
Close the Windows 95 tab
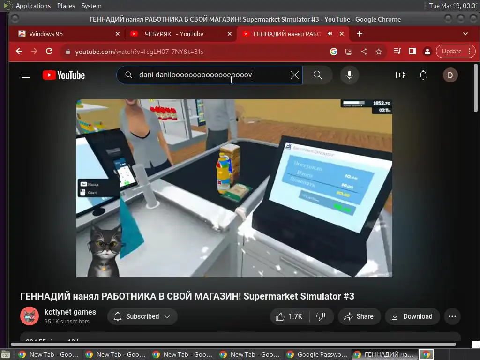coord(118,34)
